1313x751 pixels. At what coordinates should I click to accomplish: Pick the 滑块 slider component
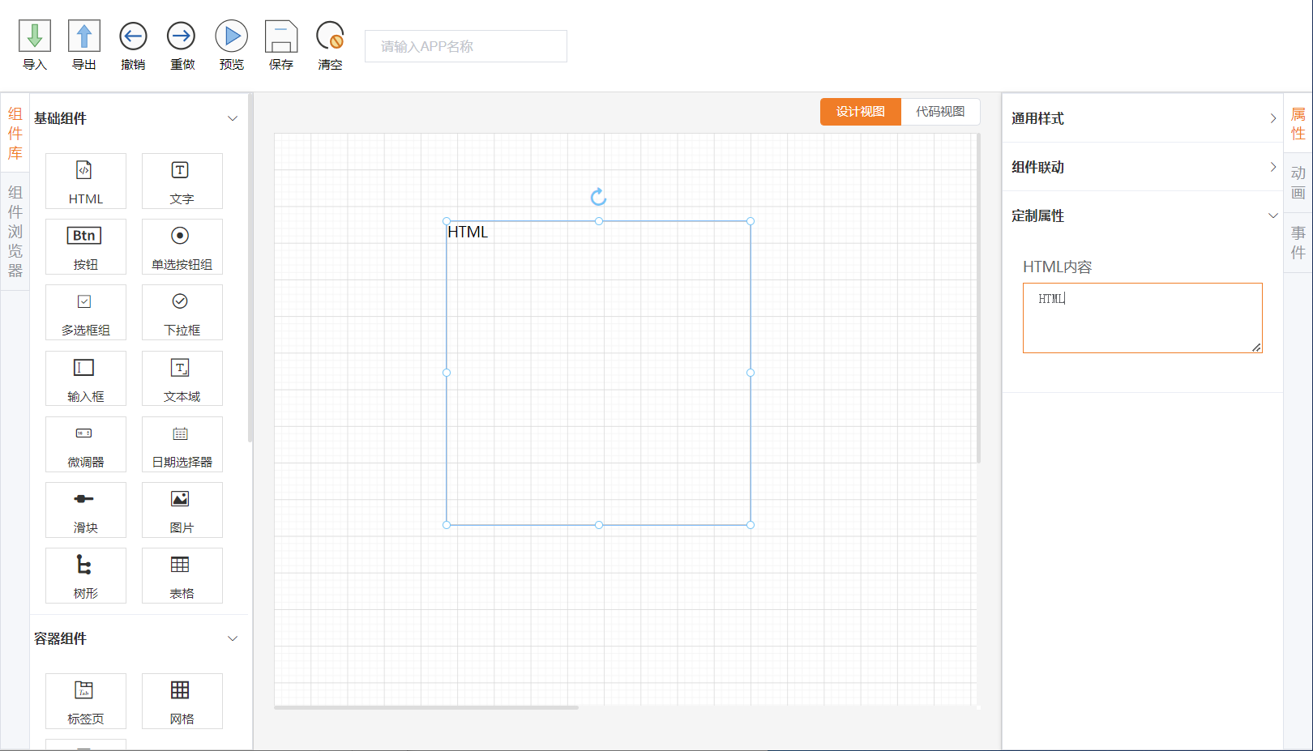86,510
